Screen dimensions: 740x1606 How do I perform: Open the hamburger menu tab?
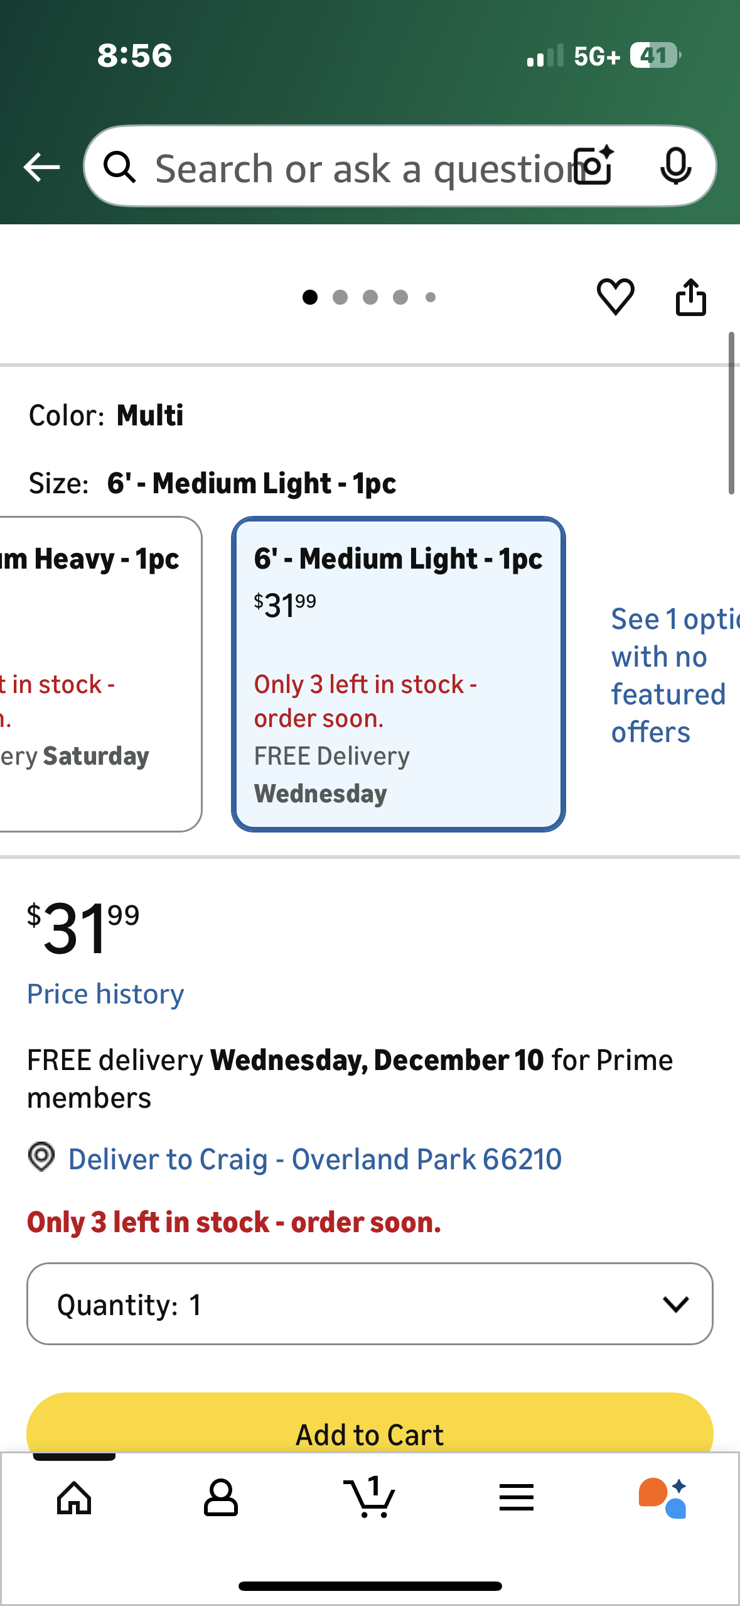517,1498
